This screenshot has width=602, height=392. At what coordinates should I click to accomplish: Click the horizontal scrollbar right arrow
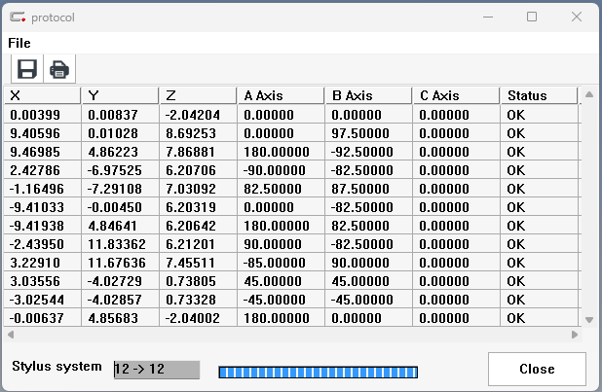pos(573,334)
